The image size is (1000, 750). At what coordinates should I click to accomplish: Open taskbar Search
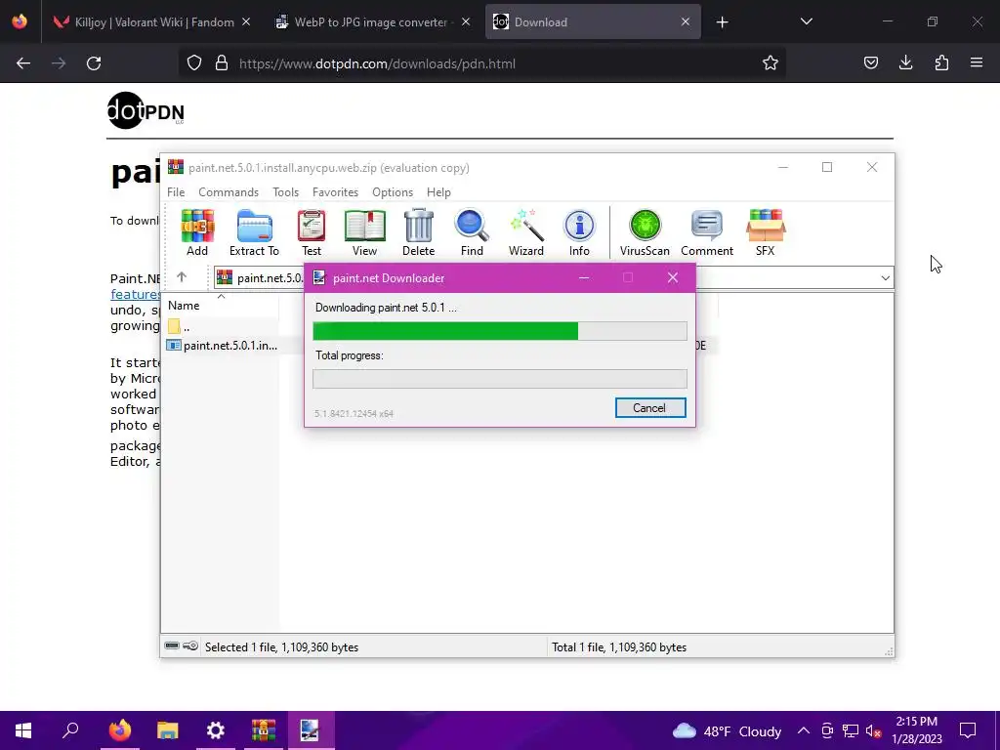pyautogui.click(x=70, y=730)
